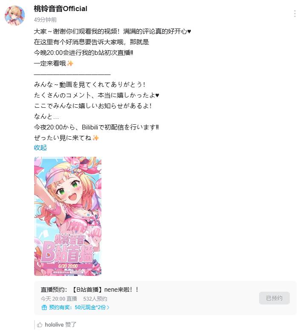Click the sparkle emoji after 一定来看哦
This screenshot has width=300, height=333.
coord(70,63)
